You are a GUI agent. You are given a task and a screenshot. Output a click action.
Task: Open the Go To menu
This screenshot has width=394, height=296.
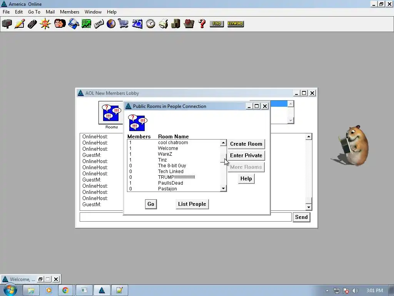[34, 12]
